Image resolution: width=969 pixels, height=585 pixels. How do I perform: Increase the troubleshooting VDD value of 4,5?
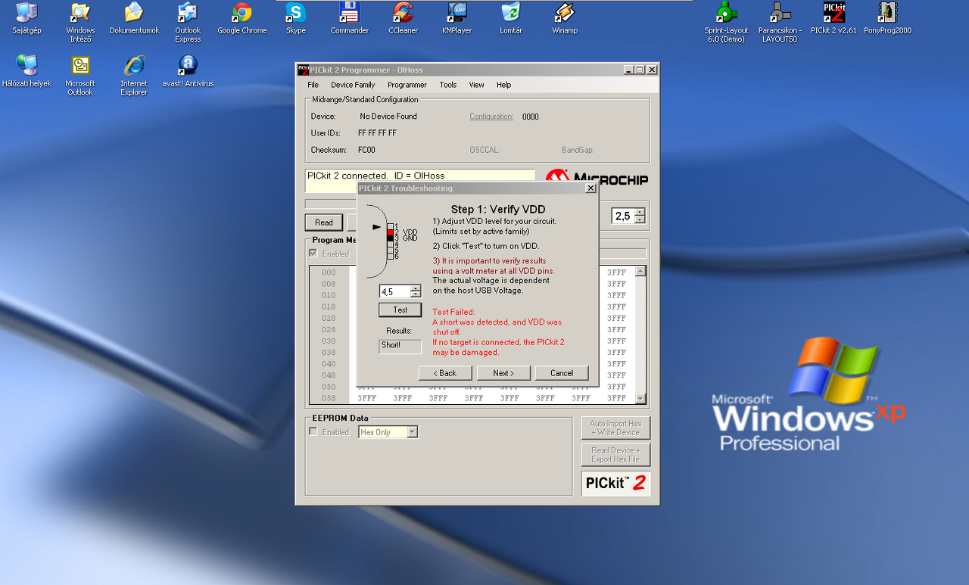click(x=416, y=288)
